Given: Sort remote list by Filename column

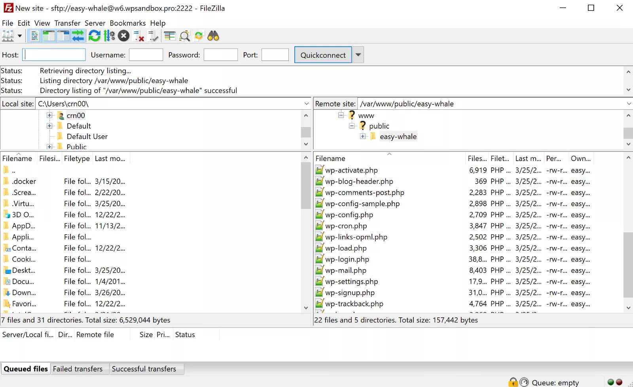Looking at the screenshot, I should [389, 158].
